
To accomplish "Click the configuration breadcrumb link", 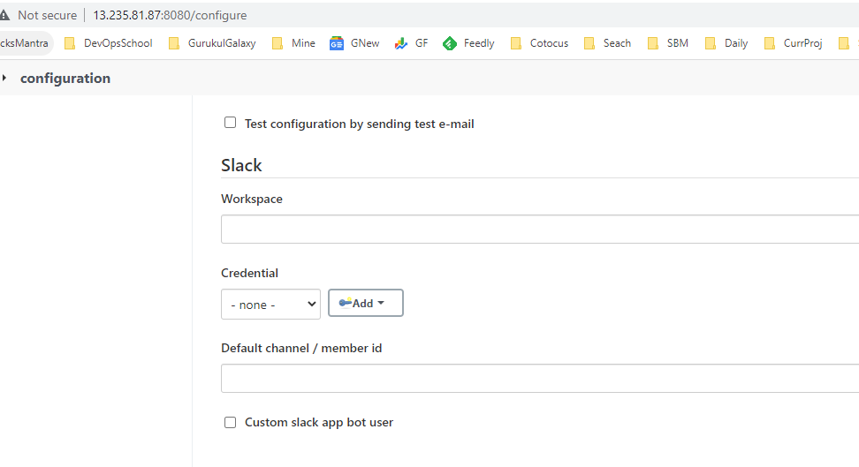I will (65, 78).
